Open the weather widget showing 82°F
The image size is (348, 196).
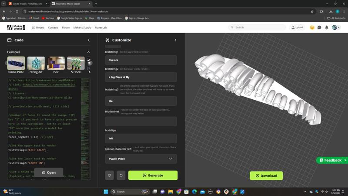pyautogui.click(x=12, y=192)
